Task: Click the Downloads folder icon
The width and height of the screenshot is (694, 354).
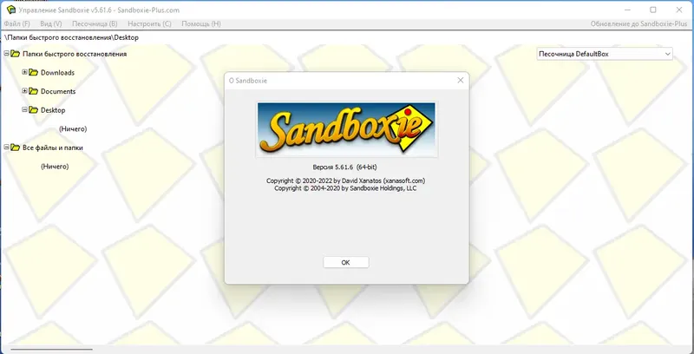Action: 34,73
